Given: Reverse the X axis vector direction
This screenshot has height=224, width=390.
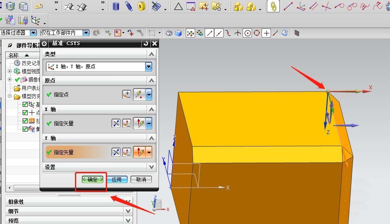Looking at the screenshot, I should tap(116, 124).
